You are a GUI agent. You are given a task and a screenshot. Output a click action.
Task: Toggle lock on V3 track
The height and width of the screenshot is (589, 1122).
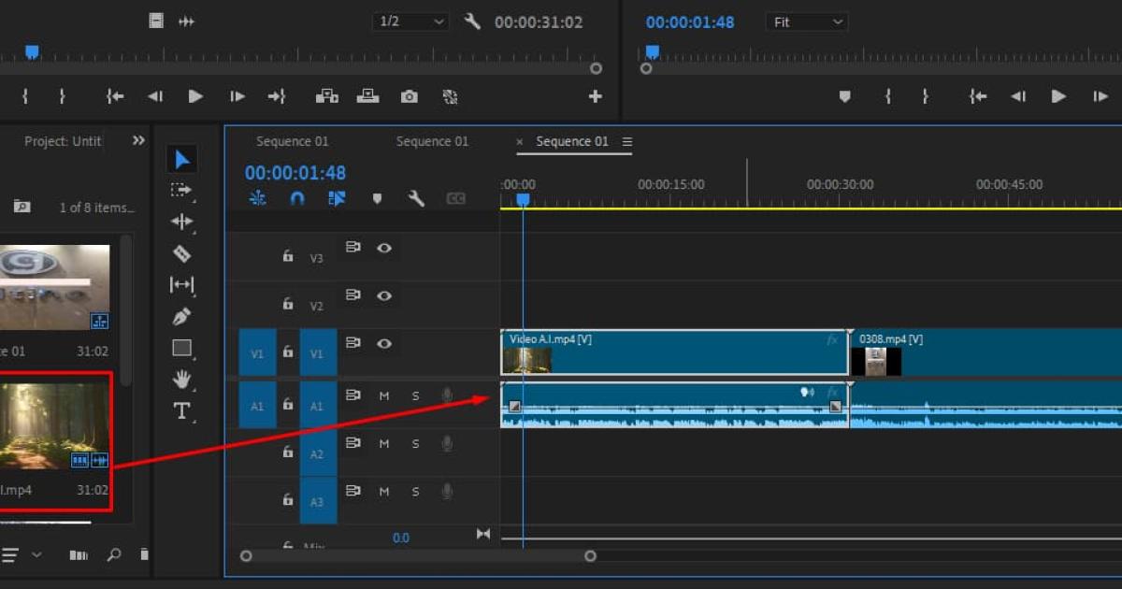pos(288,255)
